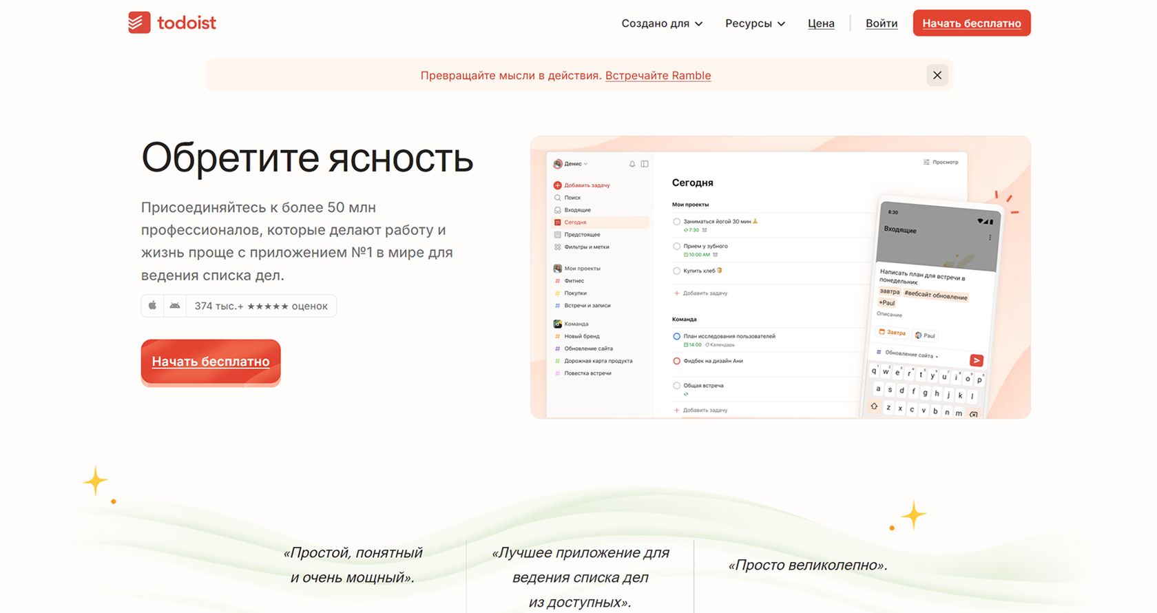Click the Todoist logo in the header
1157x613 pixels.
pos(172,23)
